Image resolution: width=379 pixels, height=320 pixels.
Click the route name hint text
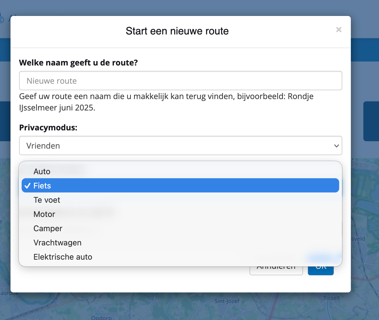(166, 102)
